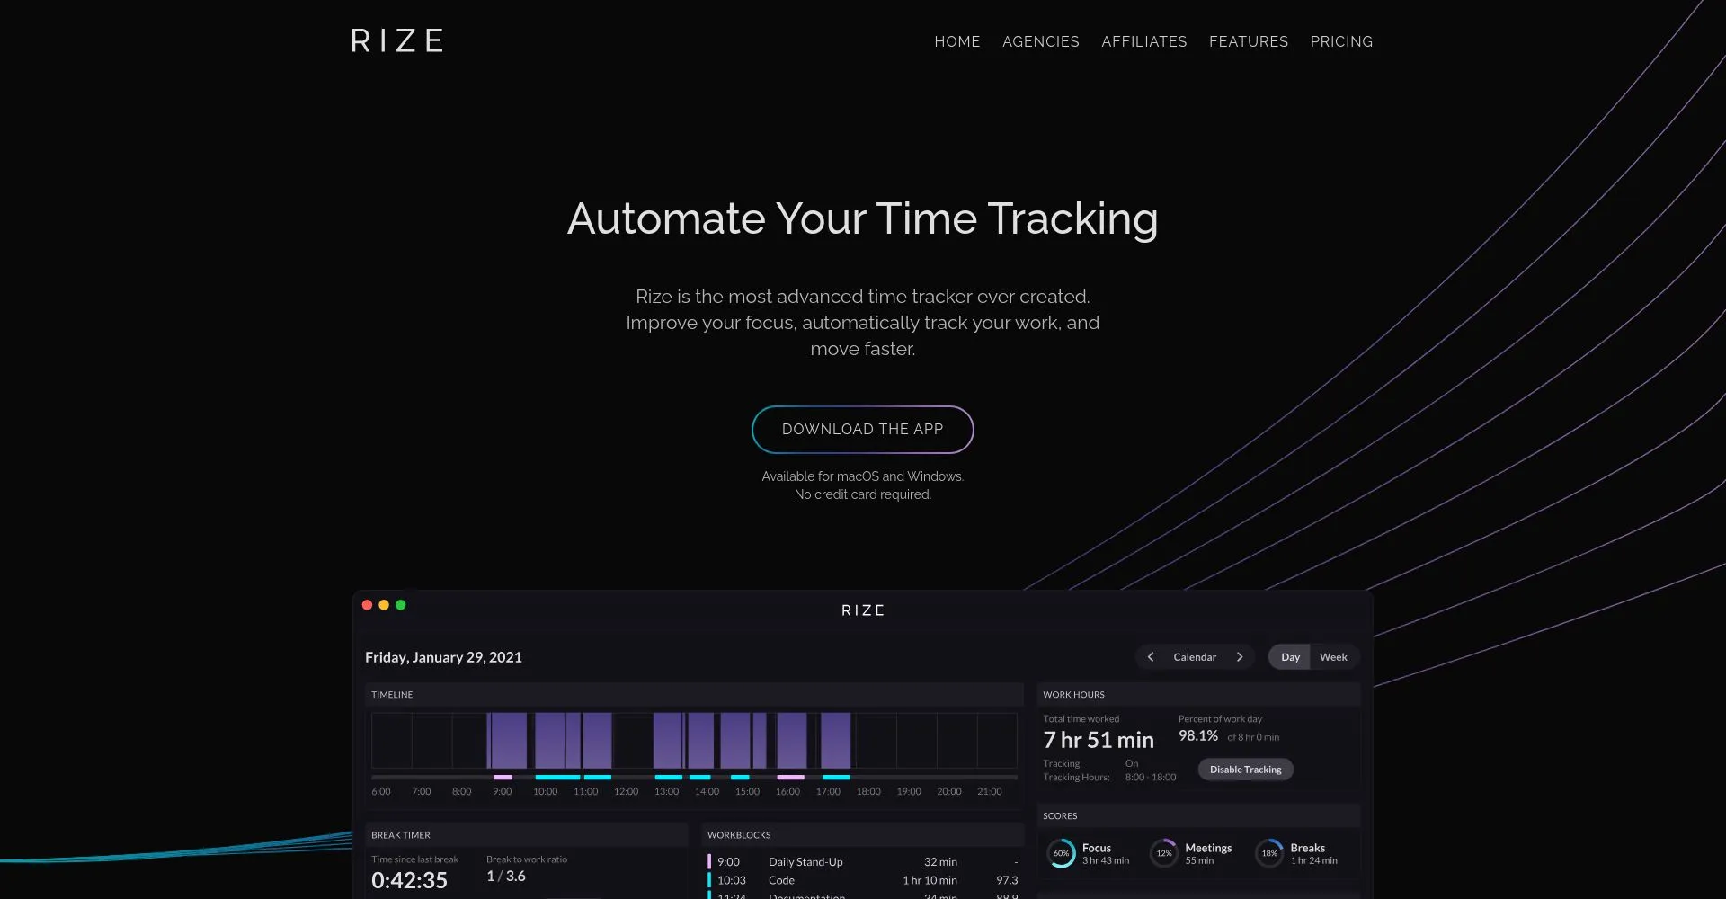This screenshot has height=899, width=1726.
Task: Click the Breaks 18% score ring
Action: tap(1269, 853)
